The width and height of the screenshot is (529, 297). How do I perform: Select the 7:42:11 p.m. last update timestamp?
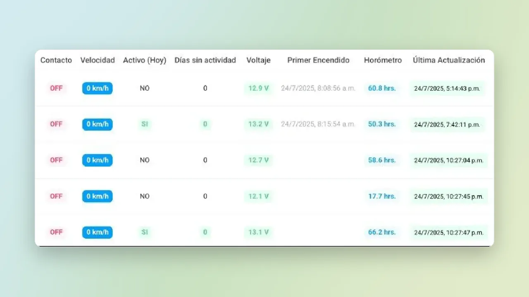447,125
